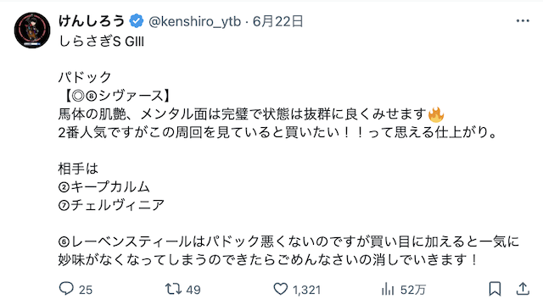Like the post with heart icon
Image resolution: width=543 pixels, height=305 pixels.
click(x=281, y=289)
